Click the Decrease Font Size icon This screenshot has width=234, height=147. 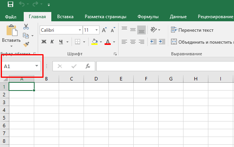pos(113,30)
